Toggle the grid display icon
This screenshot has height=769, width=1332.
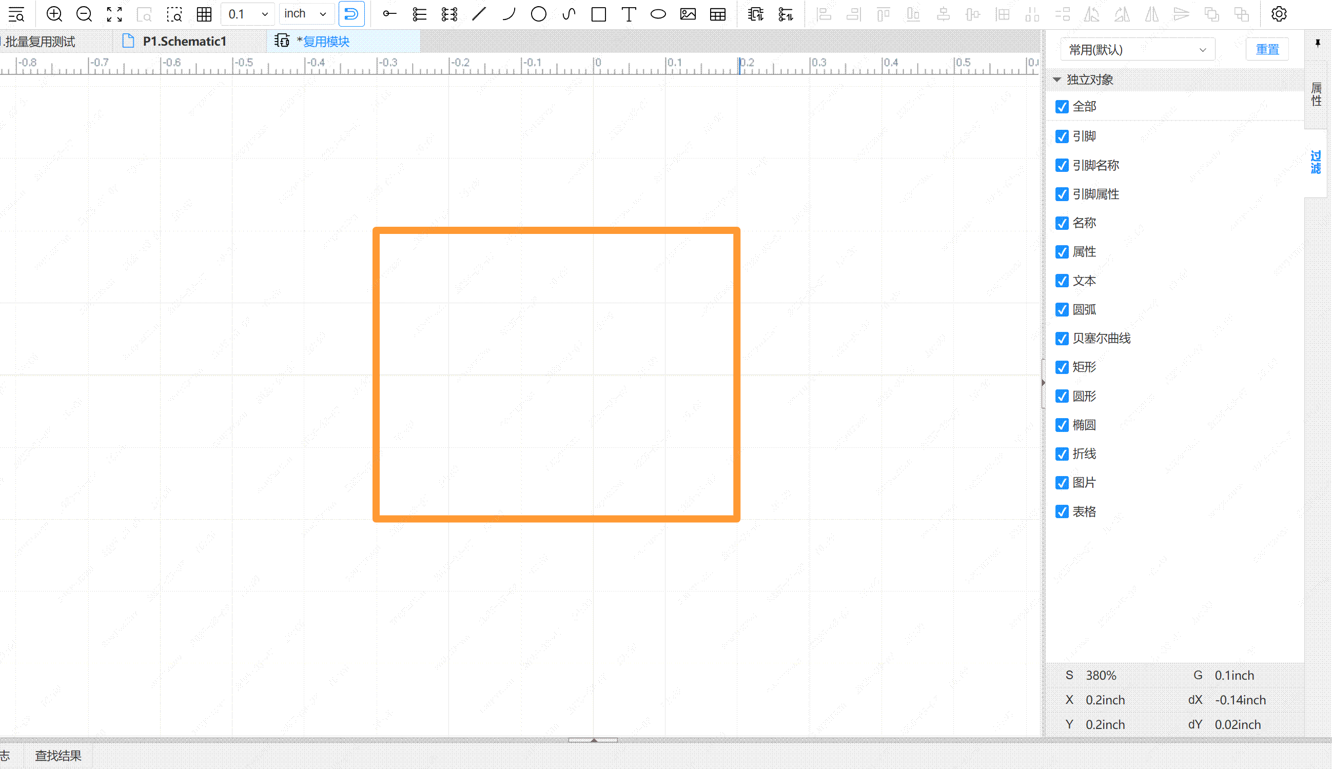204,14
